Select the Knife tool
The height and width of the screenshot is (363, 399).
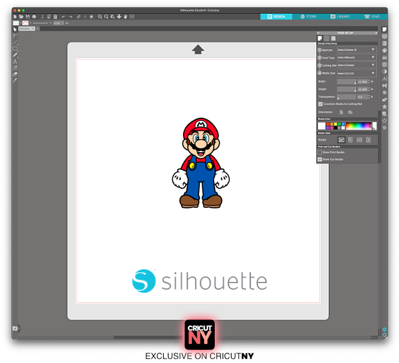click(15, 81)
